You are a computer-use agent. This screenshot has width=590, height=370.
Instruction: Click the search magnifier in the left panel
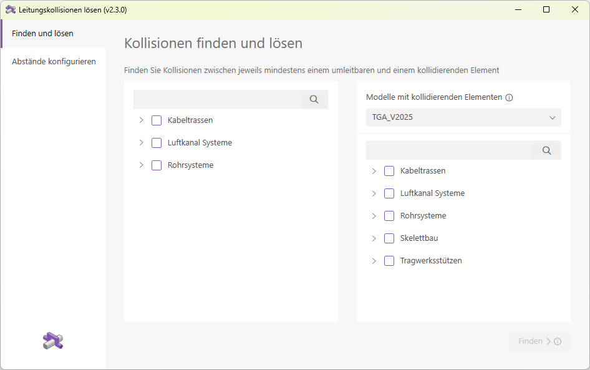click(x=314, y=99)
